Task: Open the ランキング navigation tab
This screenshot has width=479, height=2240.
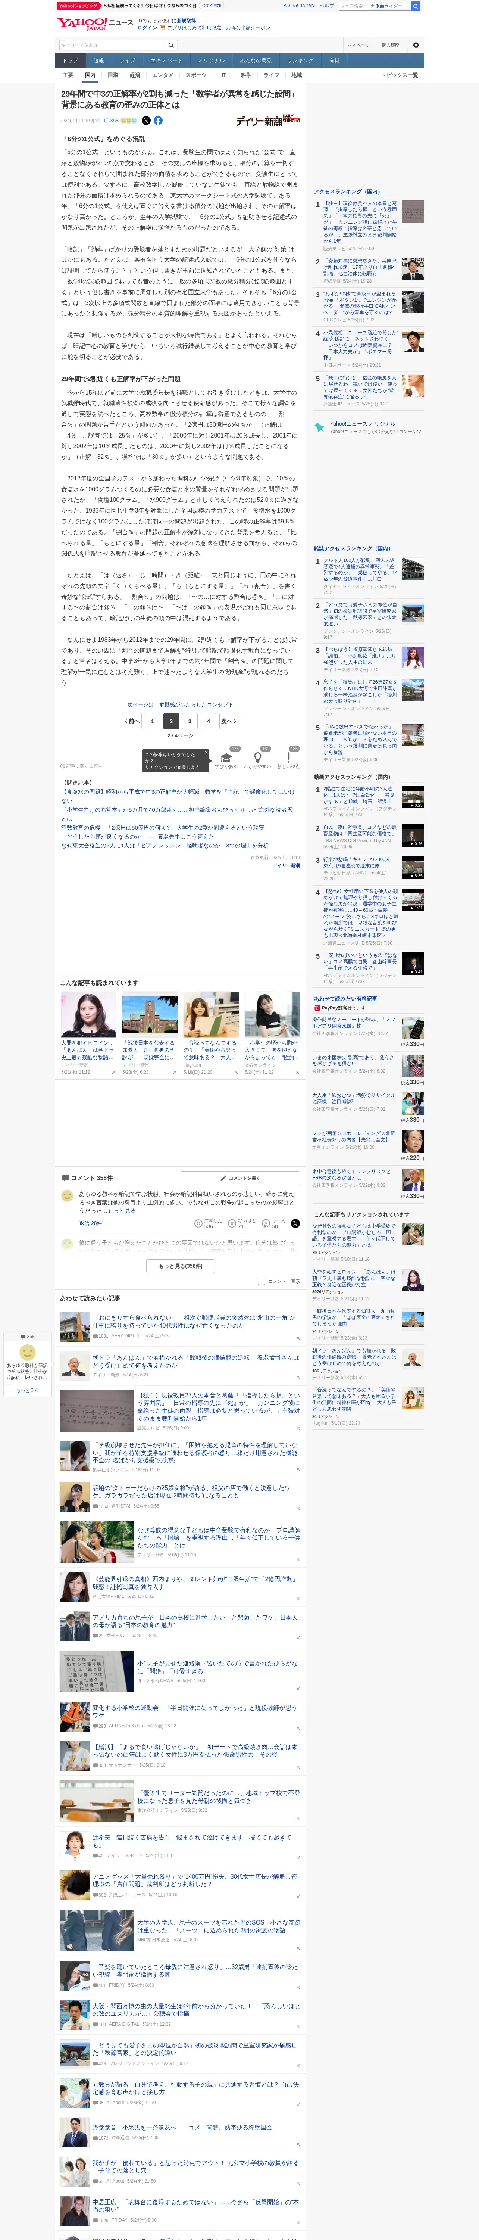Action: pos(301,61)
